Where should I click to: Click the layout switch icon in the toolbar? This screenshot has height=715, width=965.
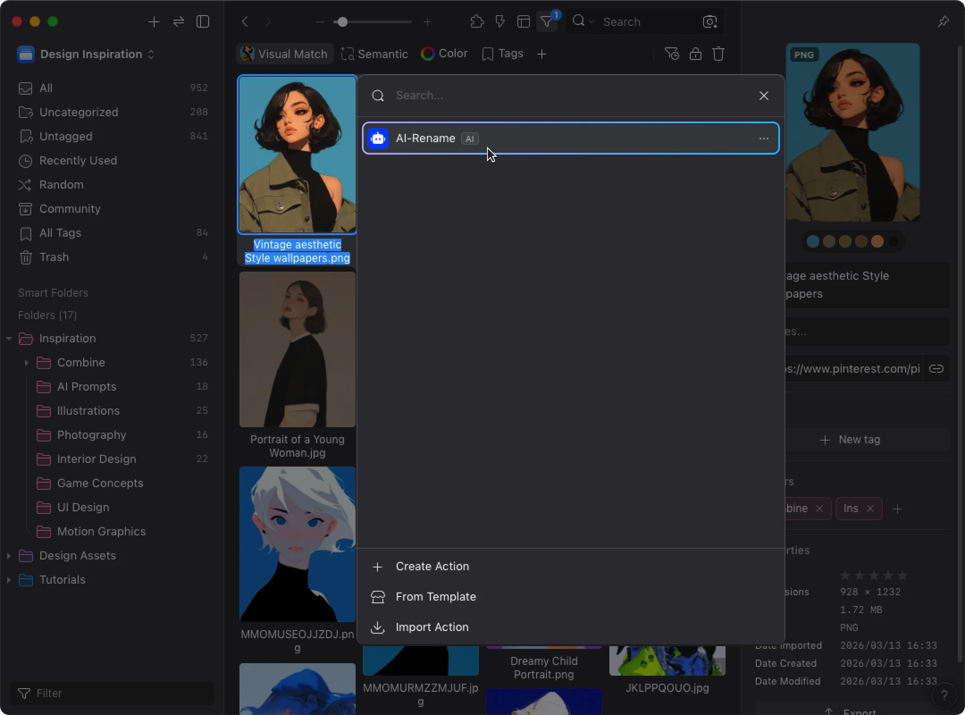tap(523, 22)
